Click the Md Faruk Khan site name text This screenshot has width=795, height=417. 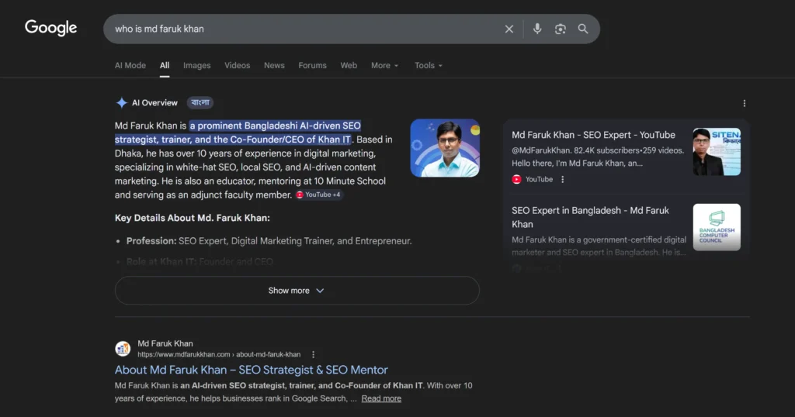165,343
